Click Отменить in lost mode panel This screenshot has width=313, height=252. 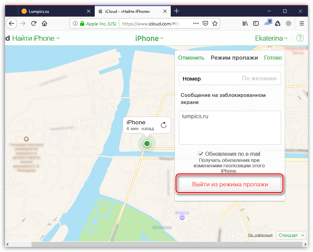(x=191, y=58)
